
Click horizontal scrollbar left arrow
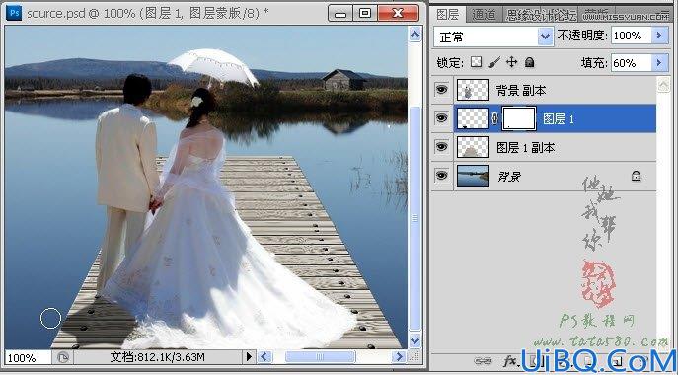point(265,357)
